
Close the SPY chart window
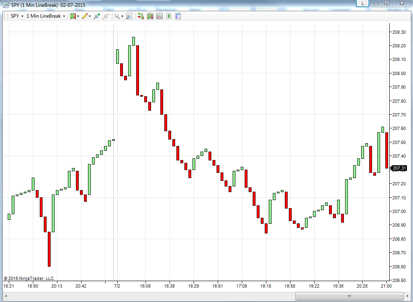point(402,4)
